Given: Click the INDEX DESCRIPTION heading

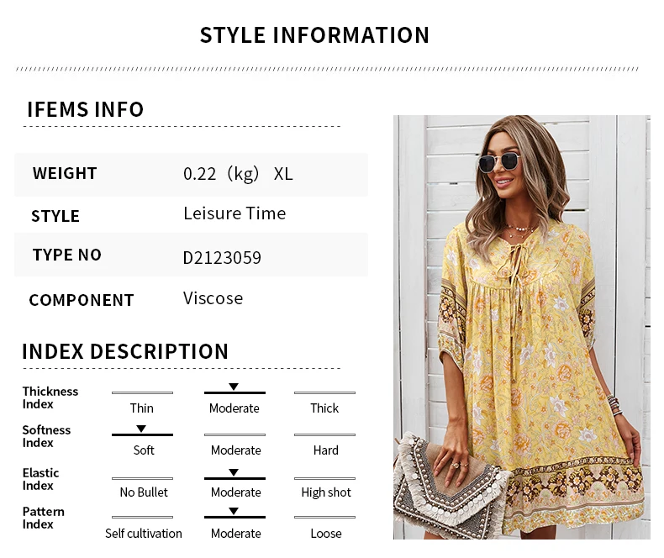Looking at the screenshot, I should (x=125, y=351).
